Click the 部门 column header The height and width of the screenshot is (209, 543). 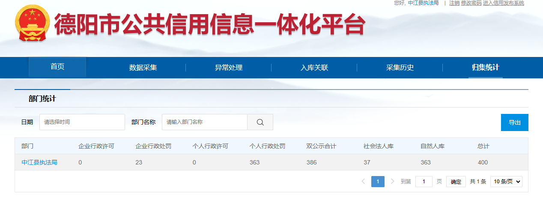[27, 146]
